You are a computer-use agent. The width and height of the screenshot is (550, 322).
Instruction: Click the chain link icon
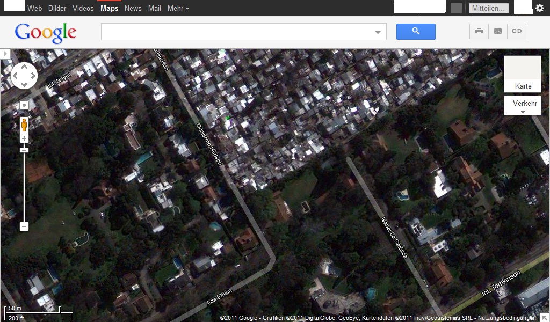[x=517, y=32]
